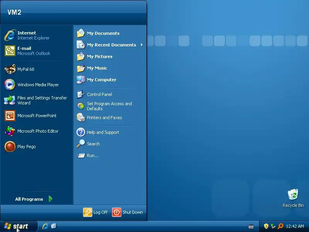309x232 pixels.
Task: Click the Search magnifying glass icon
Action: coord(81,144)
